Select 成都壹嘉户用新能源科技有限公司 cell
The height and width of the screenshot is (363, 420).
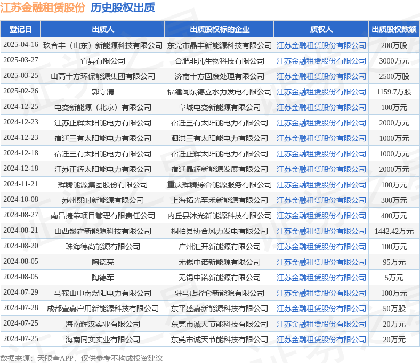[102, 309]
